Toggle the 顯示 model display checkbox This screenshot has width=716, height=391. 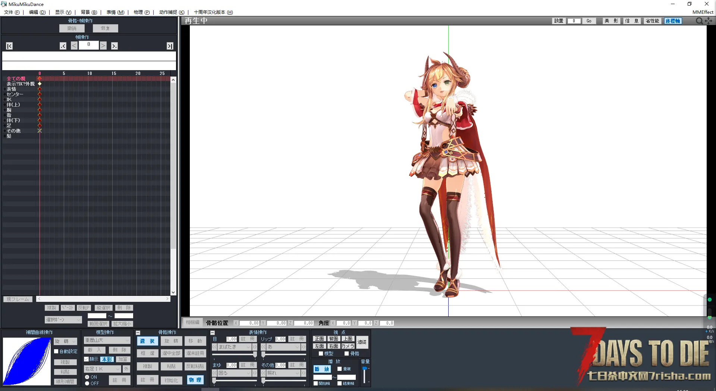click(x=87, y=359)
